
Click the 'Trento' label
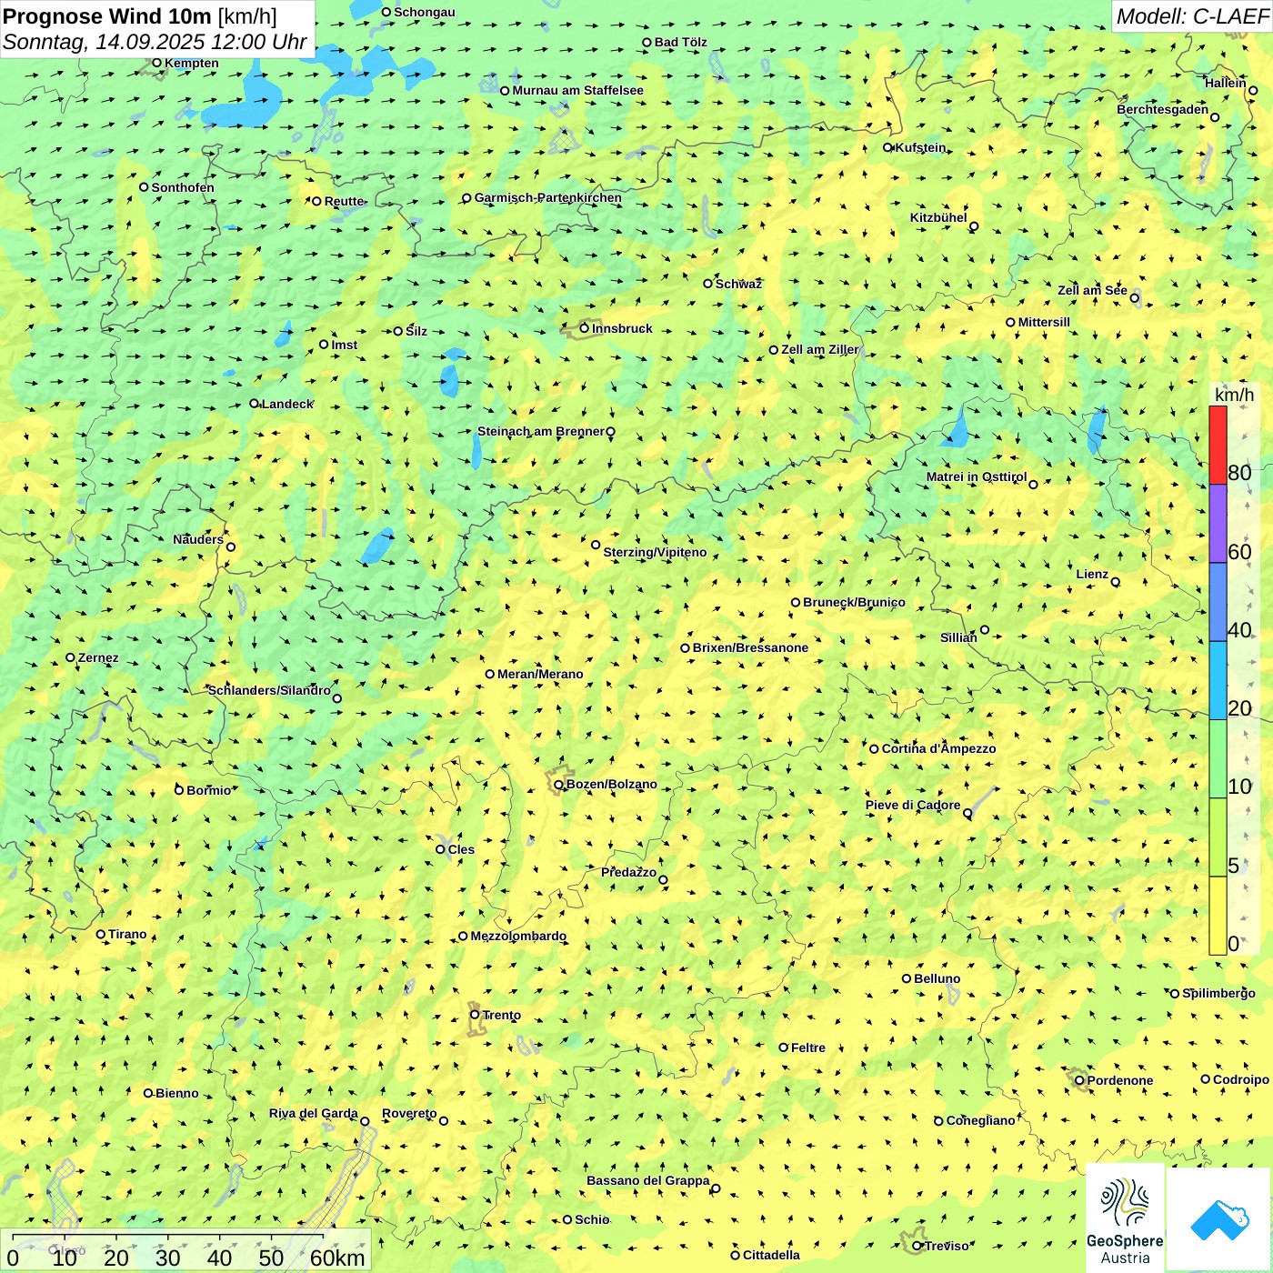pyautogui.click(x=502, y=1015)
